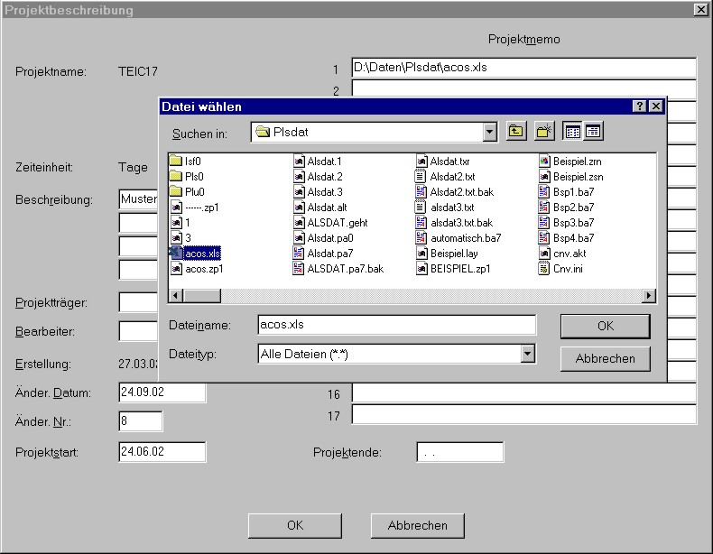Select file name ALSDAT.pa7.bak
This screenshot has height=554, width=713.
click(x=346, y=269)
